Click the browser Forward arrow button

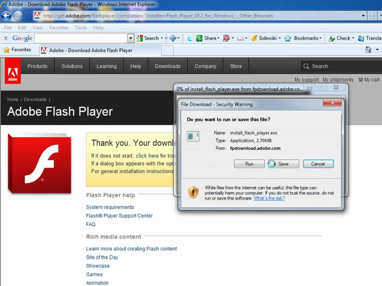point(18,16)
